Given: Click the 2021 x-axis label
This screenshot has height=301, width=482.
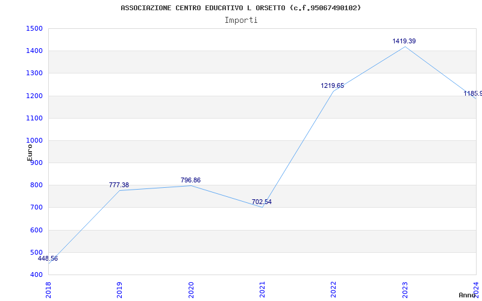Looking at the screenshot, I should [262, 290].
